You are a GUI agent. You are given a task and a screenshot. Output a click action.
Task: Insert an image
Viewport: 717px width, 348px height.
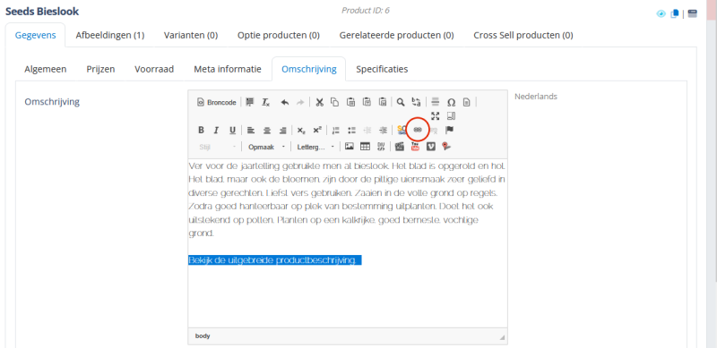point(350,147)
